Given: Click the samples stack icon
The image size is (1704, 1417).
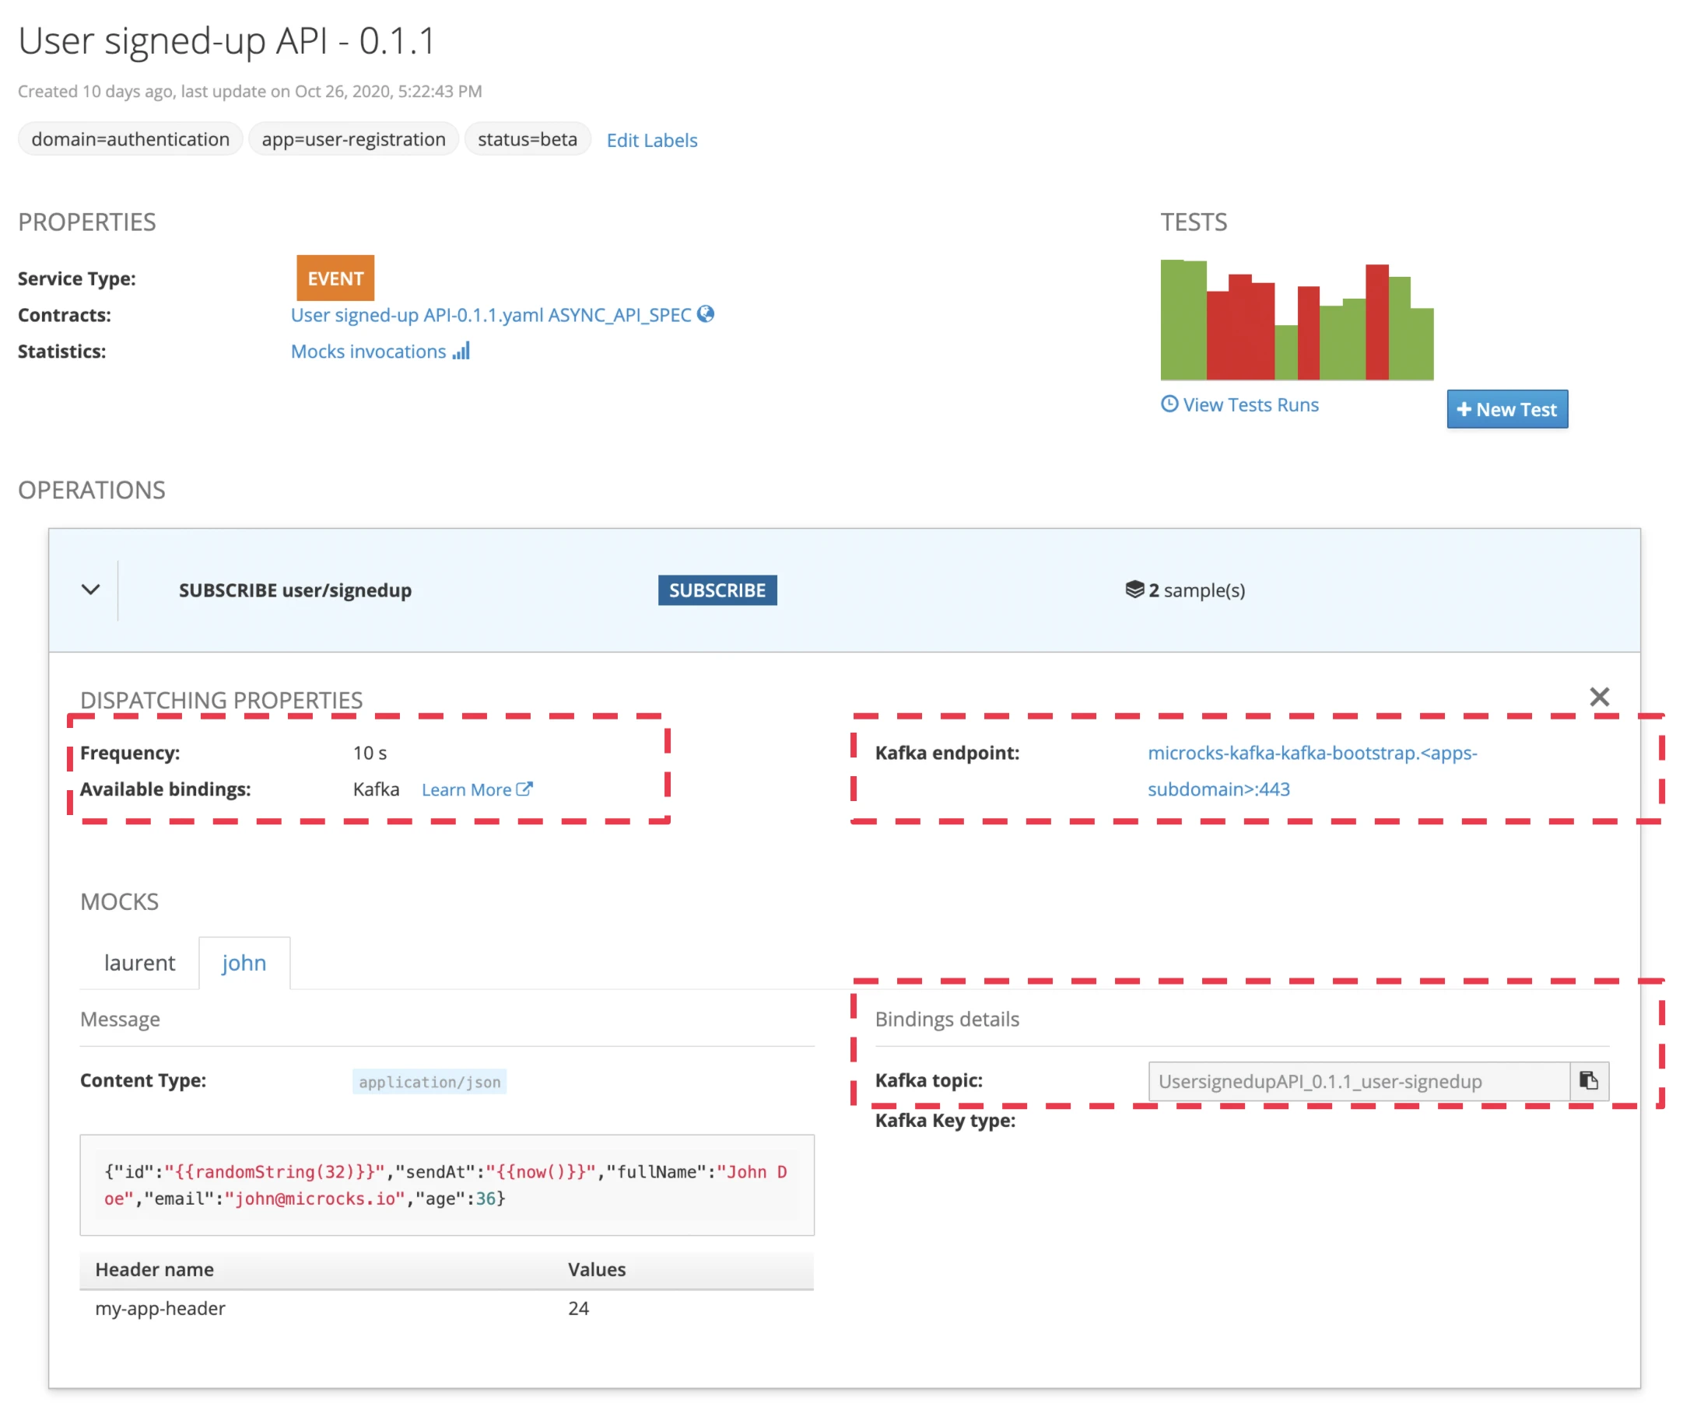Looking at the screenshot, I should pyautogui.click(x=1134, y=590).
